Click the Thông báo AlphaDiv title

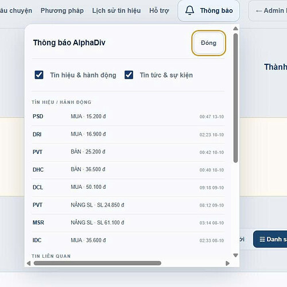(69, 42)
